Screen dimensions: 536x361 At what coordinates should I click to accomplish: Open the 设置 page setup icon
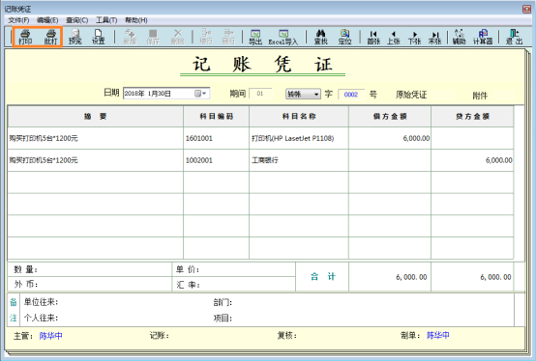[x=98, y=37]
